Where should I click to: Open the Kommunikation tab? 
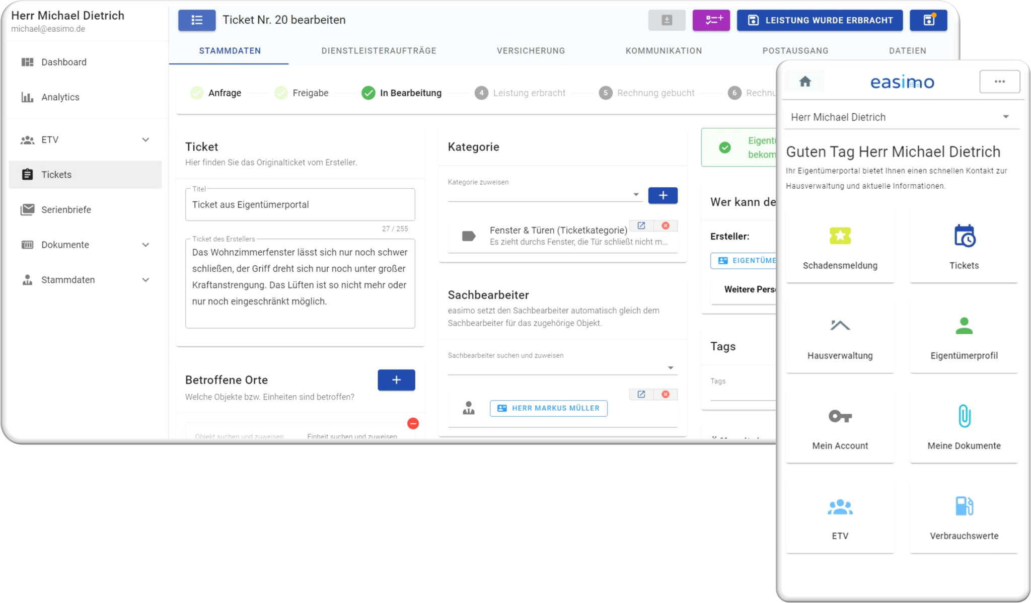point(664,50)
